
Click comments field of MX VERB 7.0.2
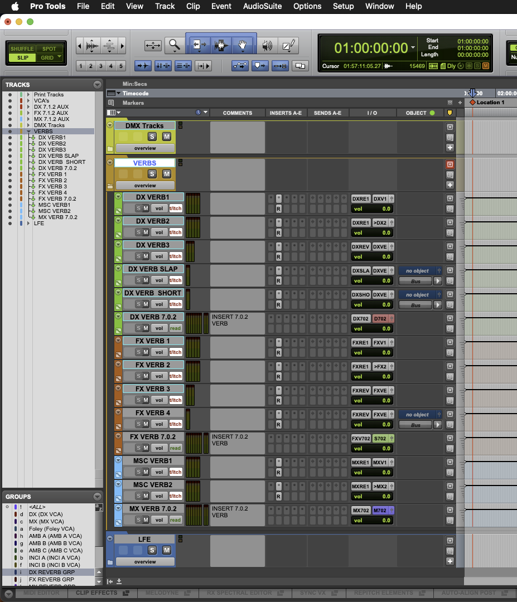238,515
